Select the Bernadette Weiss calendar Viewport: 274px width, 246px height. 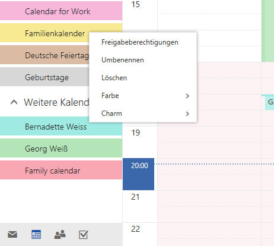pyautogui.click(x=61, y=126)
